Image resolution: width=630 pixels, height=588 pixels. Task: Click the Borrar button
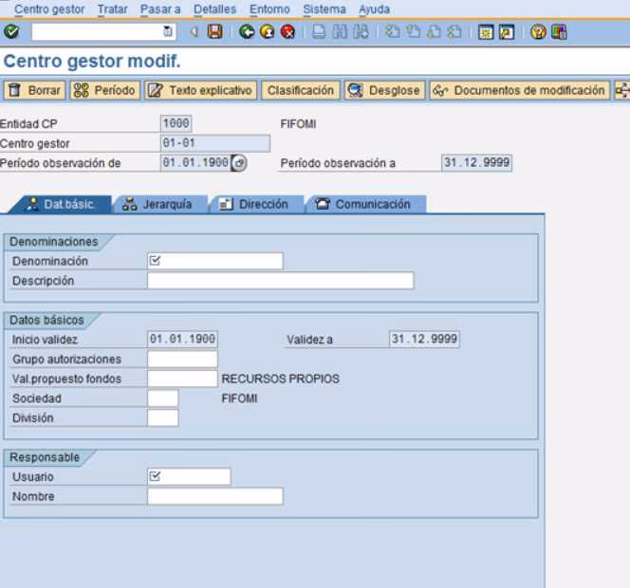(34, 90)
